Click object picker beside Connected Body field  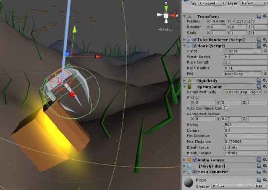265,92
